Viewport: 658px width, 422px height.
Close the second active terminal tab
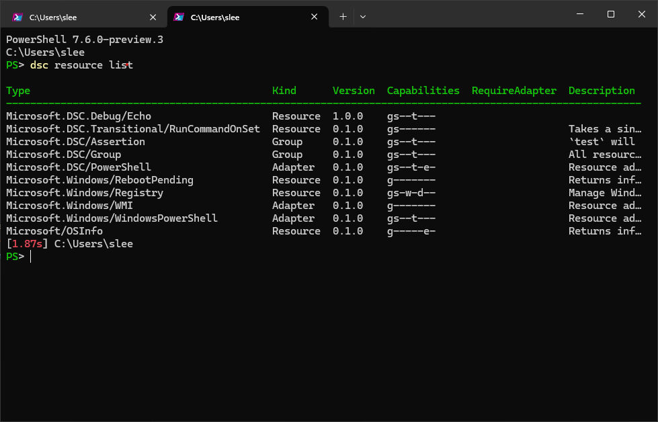click(315, 17)
